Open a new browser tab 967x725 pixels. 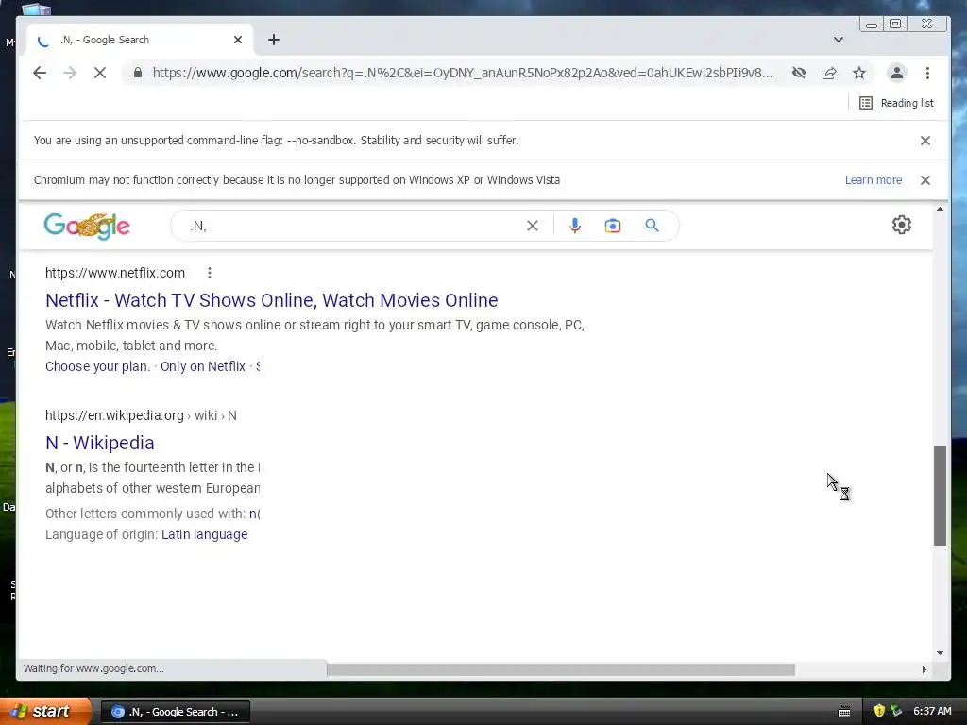tap(274, 40)
